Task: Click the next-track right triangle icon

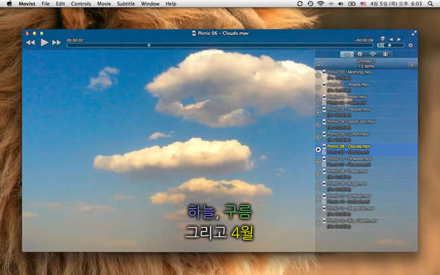Action: point(399,39)
